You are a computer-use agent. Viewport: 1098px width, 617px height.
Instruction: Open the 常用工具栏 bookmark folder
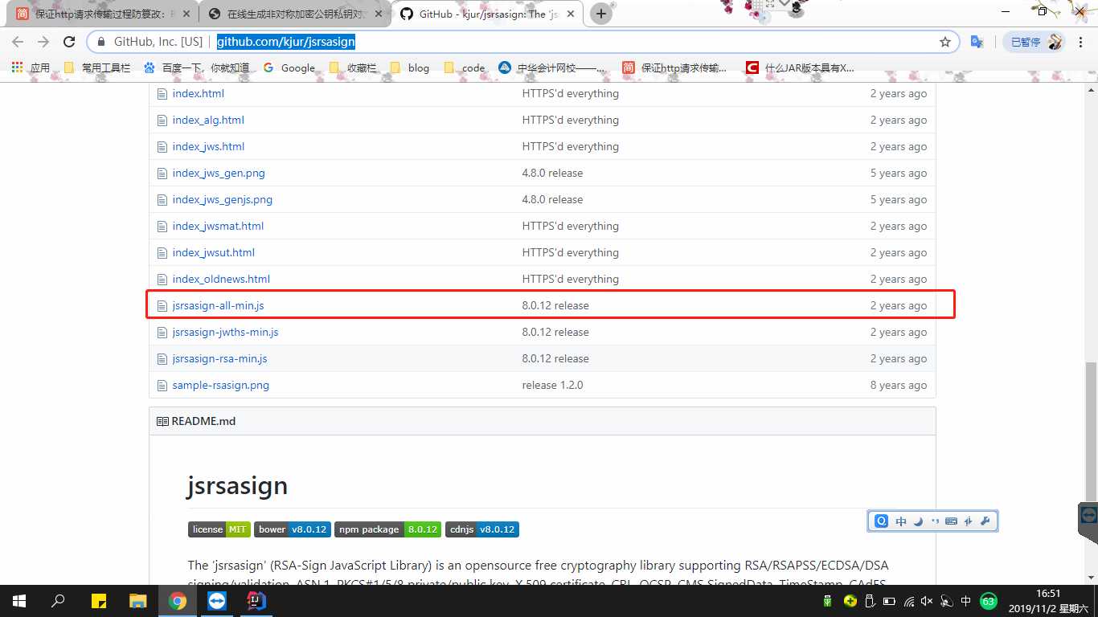tap(96, 67)
